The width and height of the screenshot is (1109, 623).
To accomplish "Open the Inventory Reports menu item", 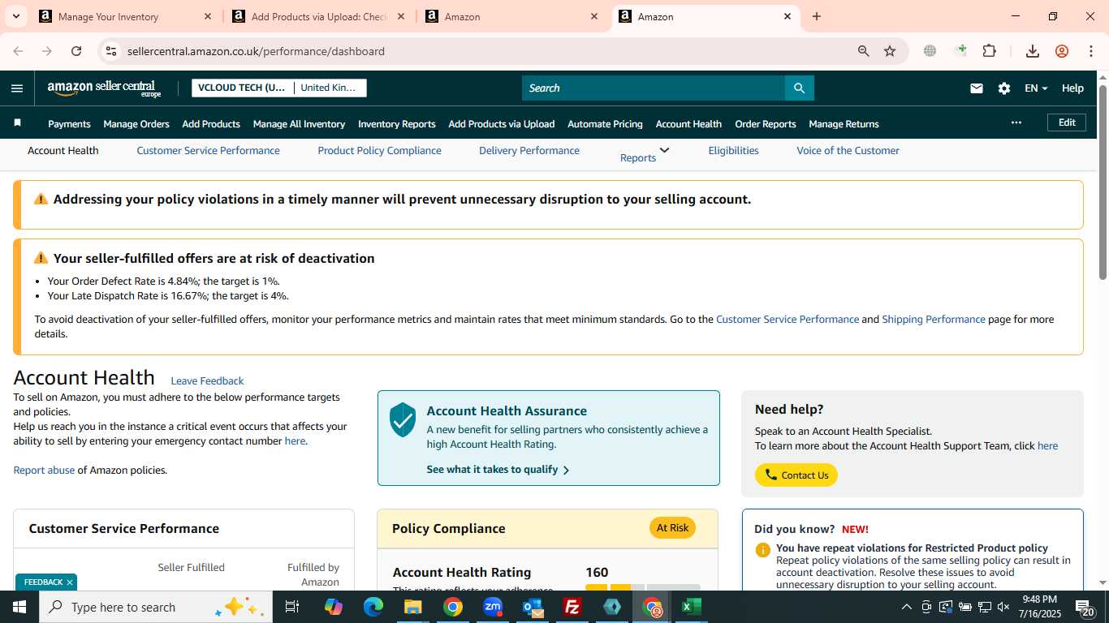I will coord(396,124).
